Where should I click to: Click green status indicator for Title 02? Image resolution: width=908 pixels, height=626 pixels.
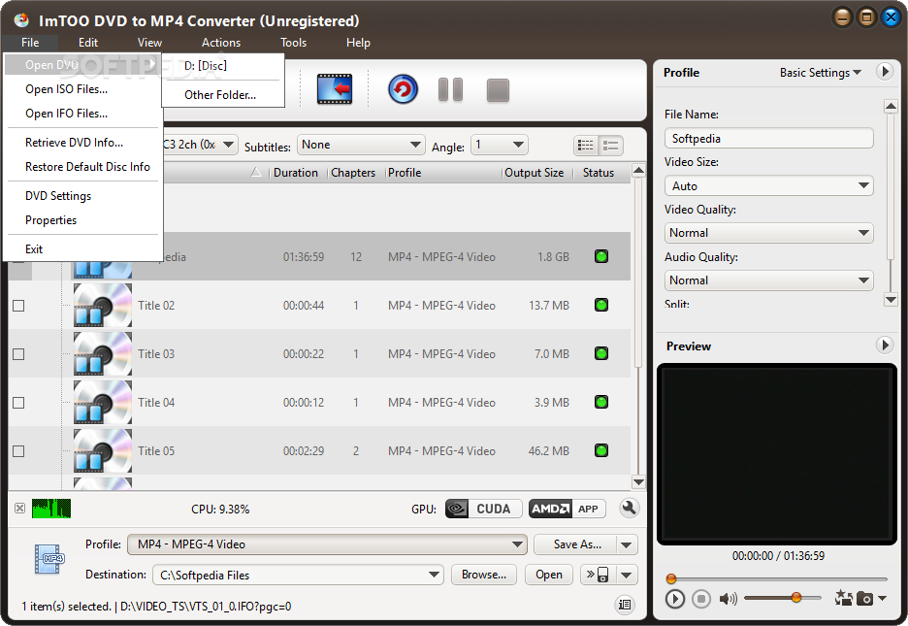601,305
